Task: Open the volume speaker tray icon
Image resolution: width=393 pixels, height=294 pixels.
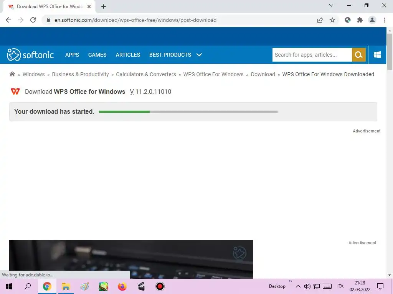Action: coord(307,286)
